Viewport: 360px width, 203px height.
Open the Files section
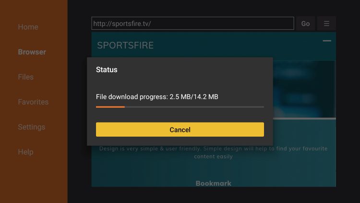26,77
